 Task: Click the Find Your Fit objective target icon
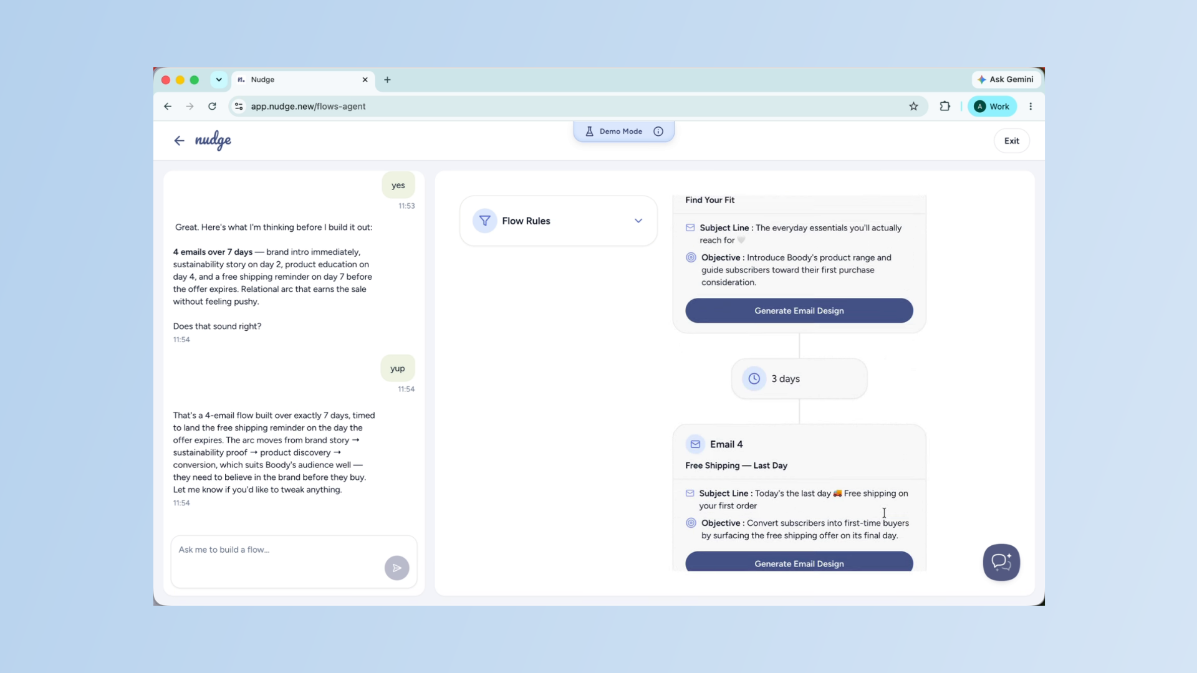tap(691, 257)
